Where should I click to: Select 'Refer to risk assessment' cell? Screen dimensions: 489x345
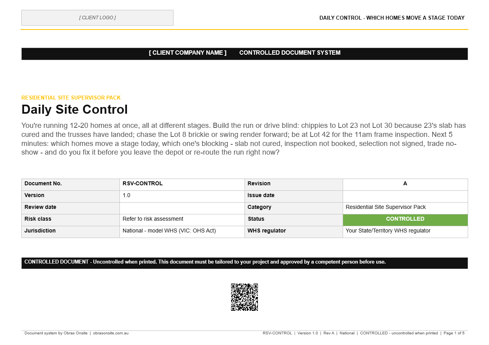(182, 220)
